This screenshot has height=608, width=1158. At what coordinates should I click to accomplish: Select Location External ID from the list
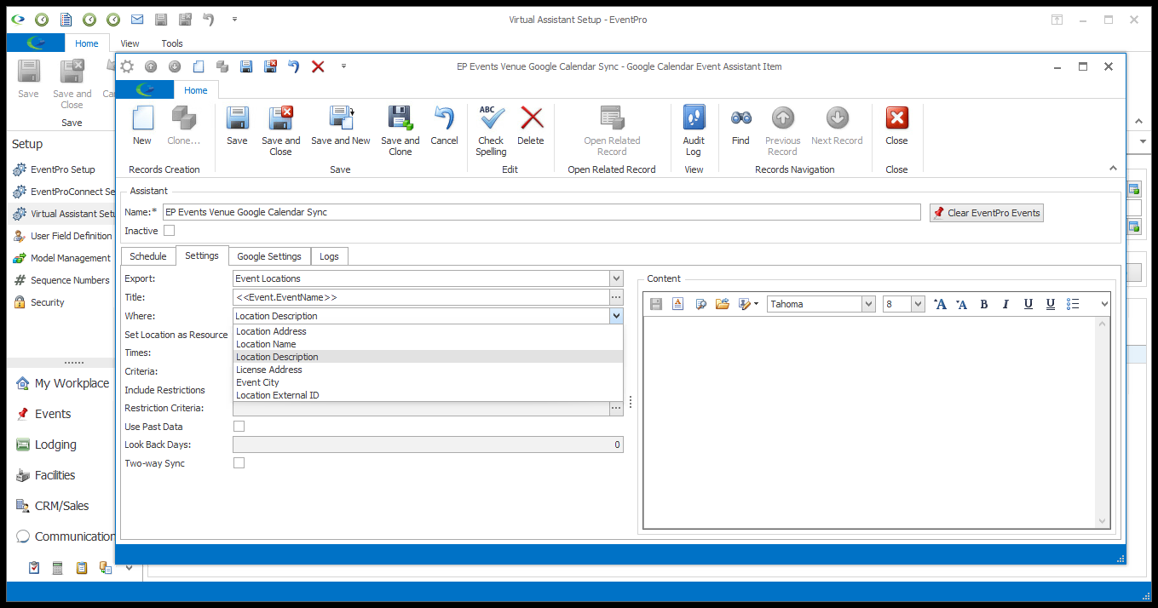[x=428, y=395]
